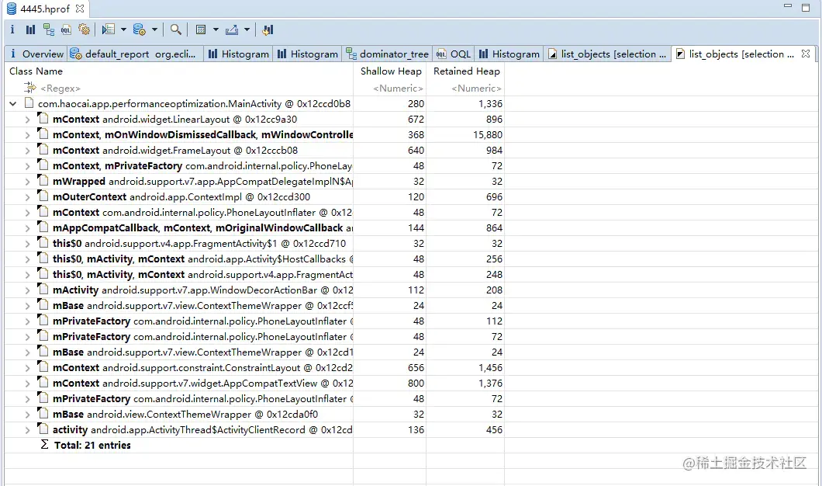Switch to the OQL tab

click(x=454, y=54)
